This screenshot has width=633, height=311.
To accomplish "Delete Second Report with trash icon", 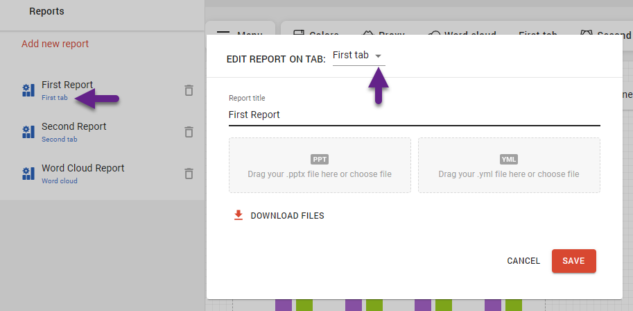I will (x=189, y=132).
